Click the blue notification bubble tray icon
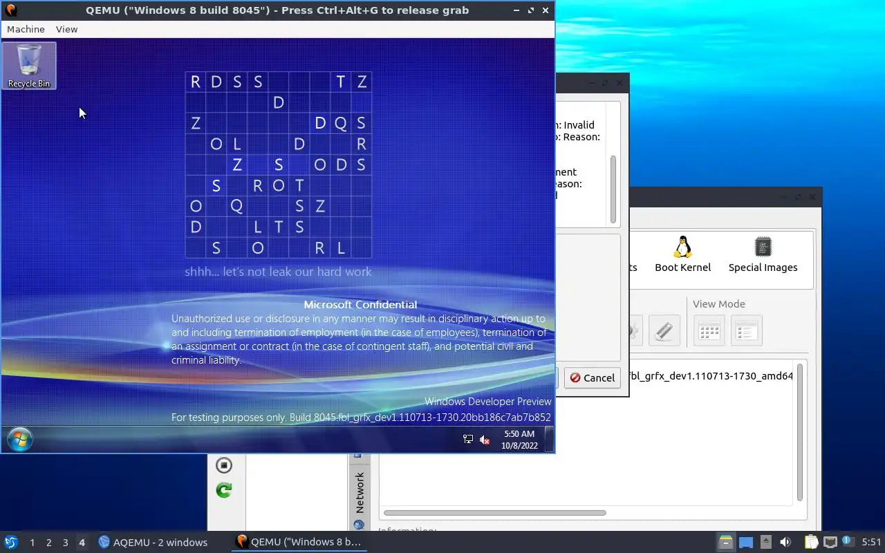The width and height of the screenshot is (885, 553). point(848,541)
